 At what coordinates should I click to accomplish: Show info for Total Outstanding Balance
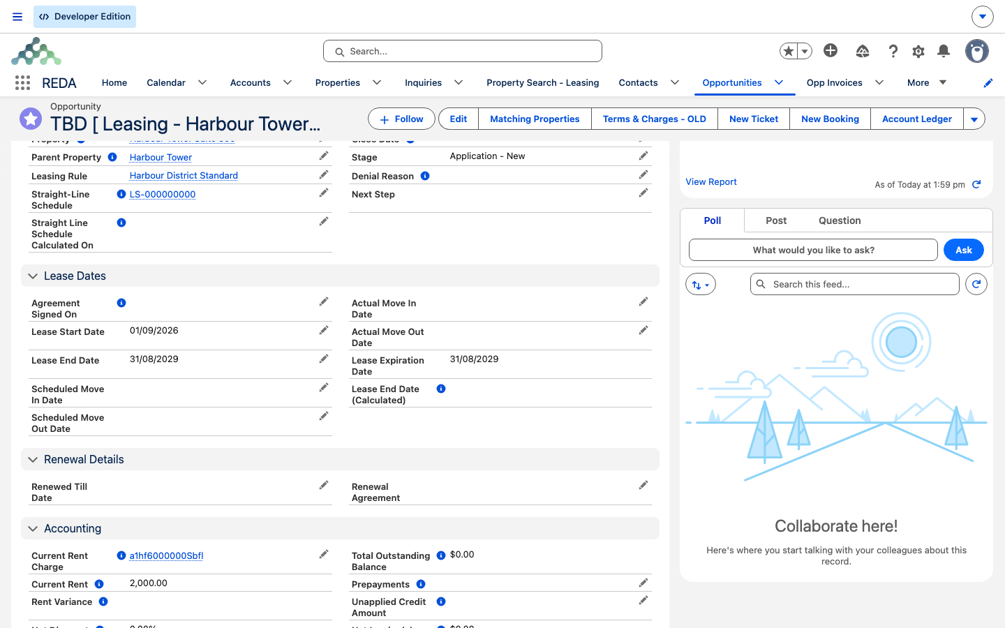[441, 555]
